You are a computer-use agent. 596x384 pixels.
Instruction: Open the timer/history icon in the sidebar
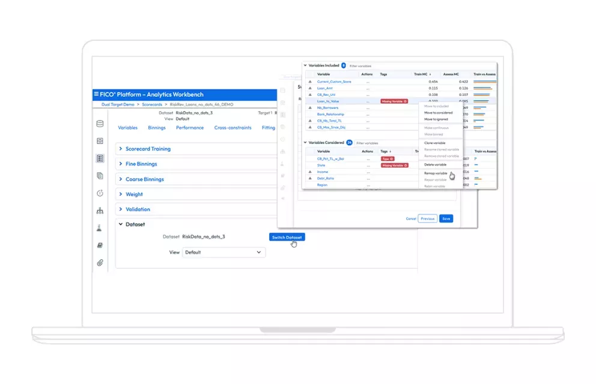point(99,193)
